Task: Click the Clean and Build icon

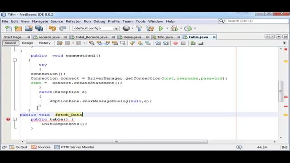Action: coord(150,29)
